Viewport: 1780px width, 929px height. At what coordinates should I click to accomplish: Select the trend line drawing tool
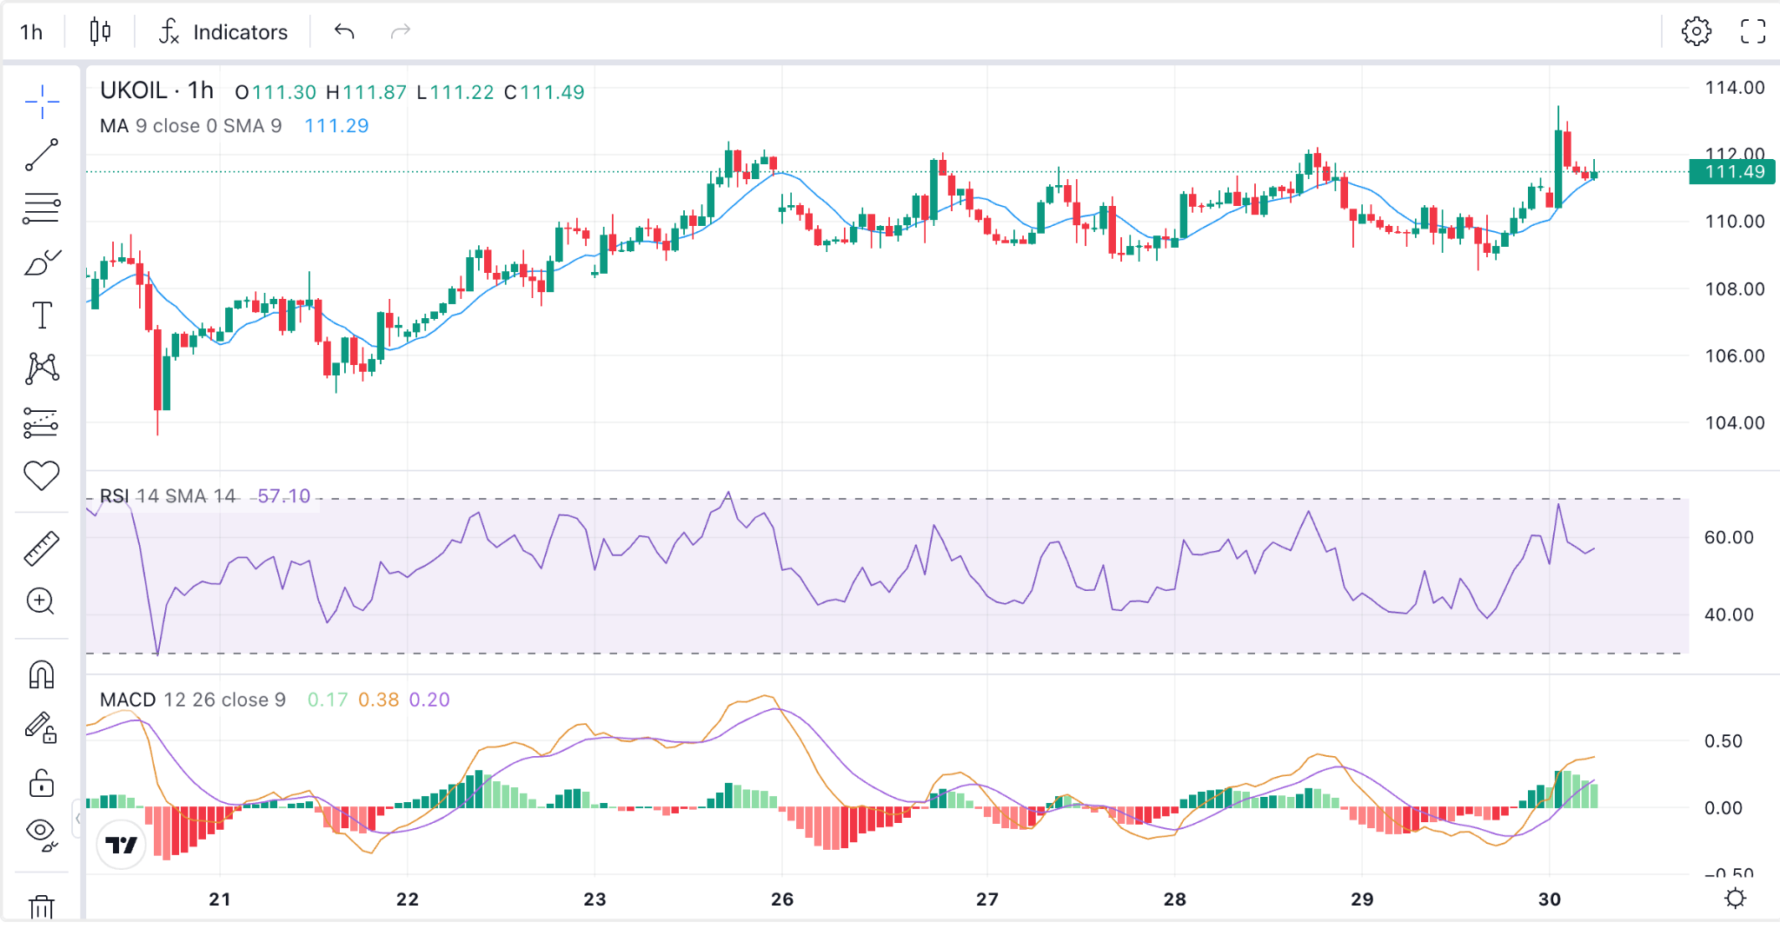click(41, 155)
